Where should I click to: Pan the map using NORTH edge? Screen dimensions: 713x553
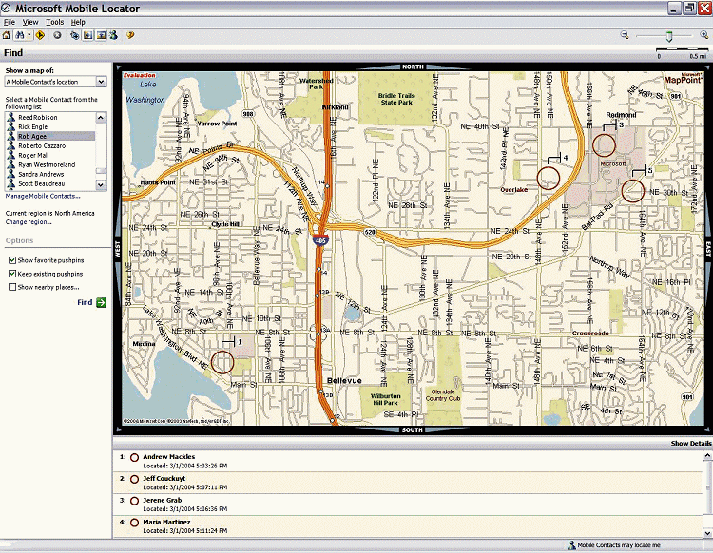point(413,67)
